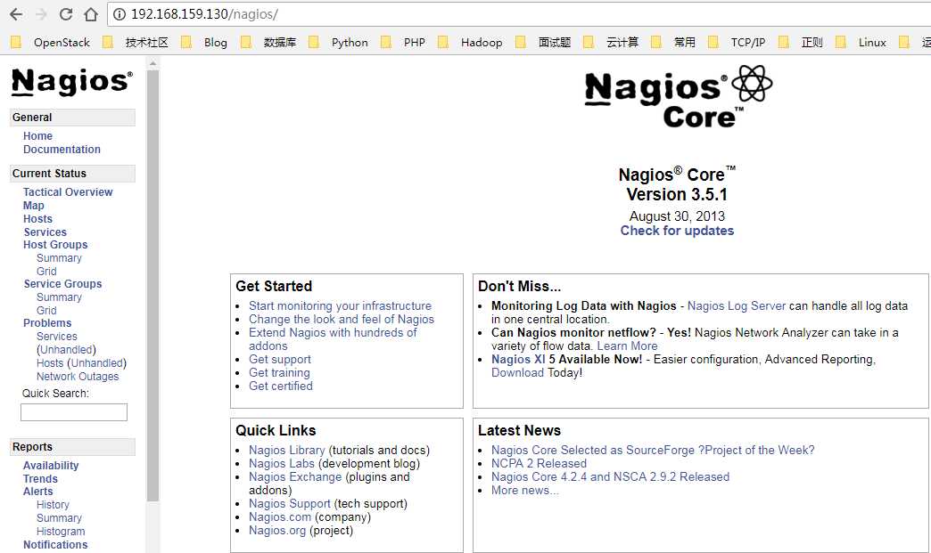Open the 常用 bookmark folder
Screen dimensions: 931x553
(x=673, y=42)
